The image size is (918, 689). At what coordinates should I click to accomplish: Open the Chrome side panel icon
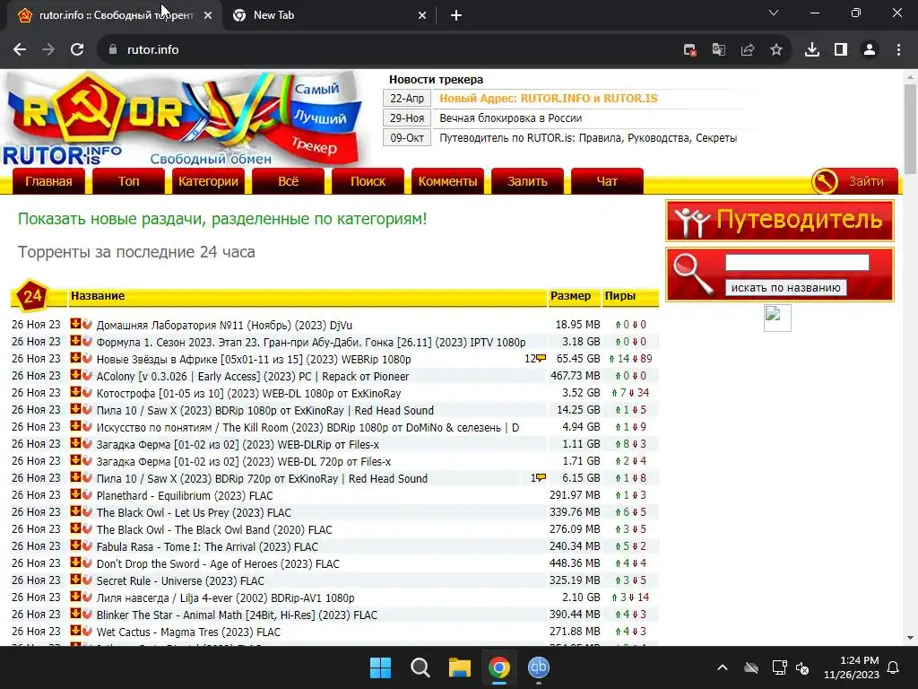point(841,50)
